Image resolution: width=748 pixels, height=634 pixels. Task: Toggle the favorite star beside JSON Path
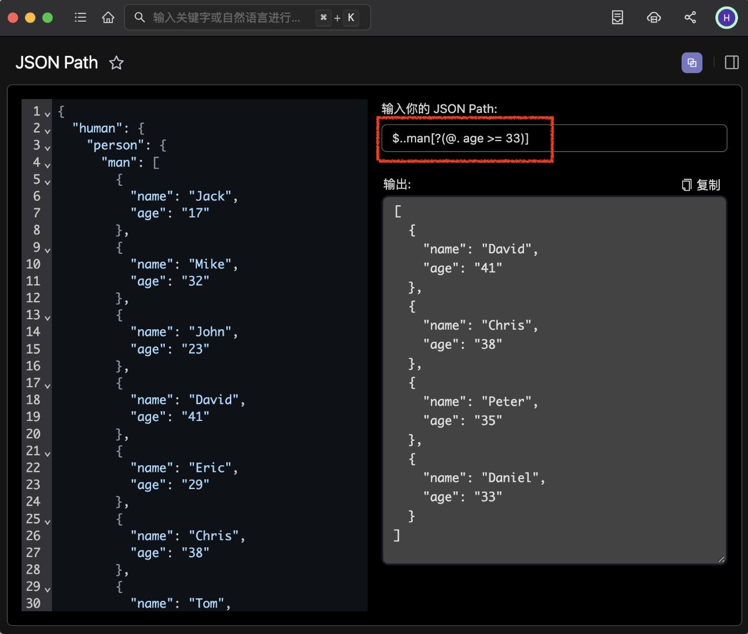click(116, 63)
